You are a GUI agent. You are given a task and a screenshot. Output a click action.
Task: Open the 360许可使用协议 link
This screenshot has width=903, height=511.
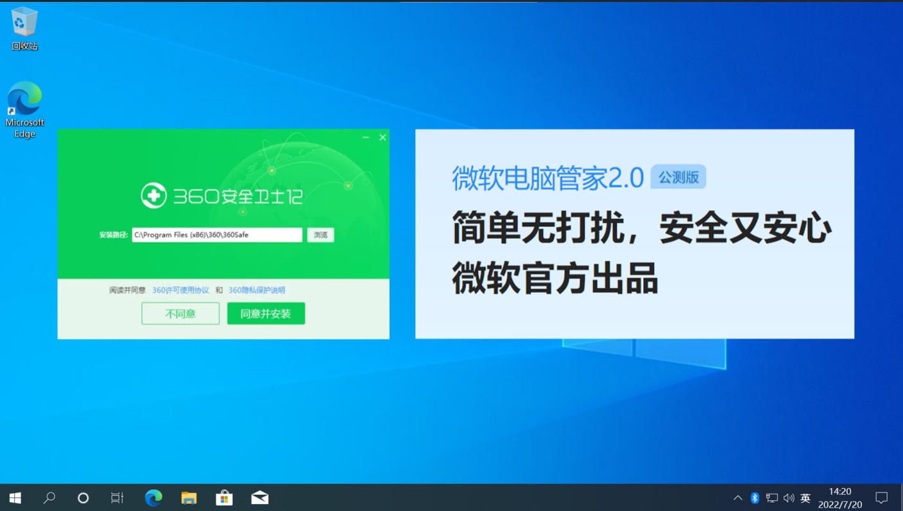[x=180, y=290]
